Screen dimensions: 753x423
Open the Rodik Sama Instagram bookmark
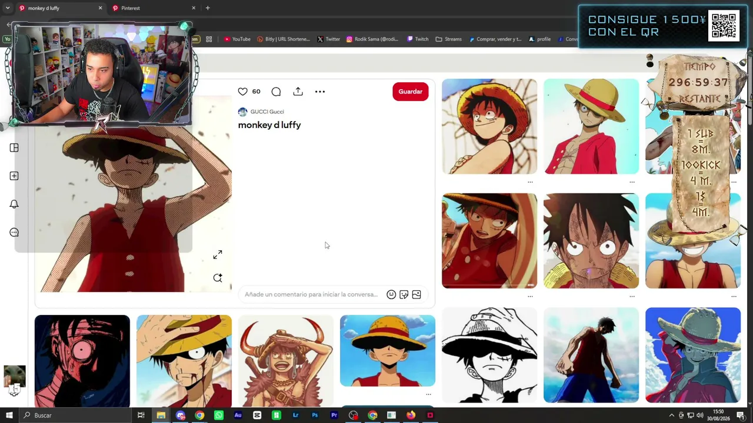pos(372,39)
